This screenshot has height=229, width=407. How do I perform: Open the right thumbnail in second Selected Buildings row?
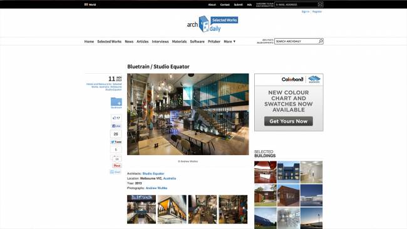[311, 195]
